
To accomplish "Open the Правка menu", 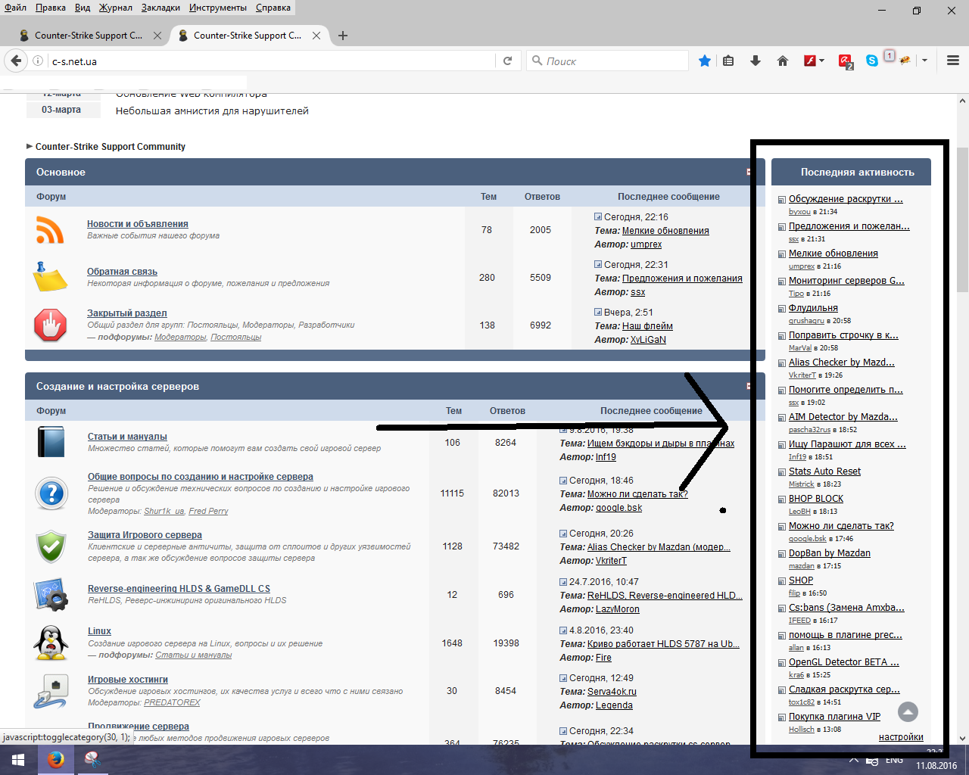I will point(50,8).
